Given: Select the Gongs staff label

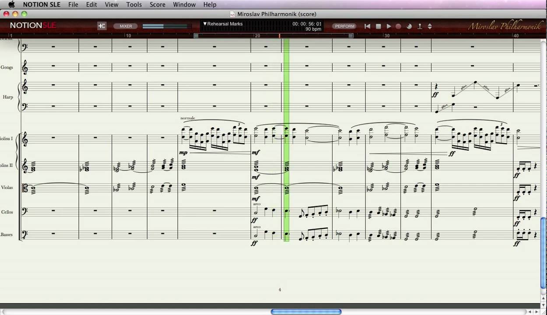Looking at the screenshot, I should 7,67.
